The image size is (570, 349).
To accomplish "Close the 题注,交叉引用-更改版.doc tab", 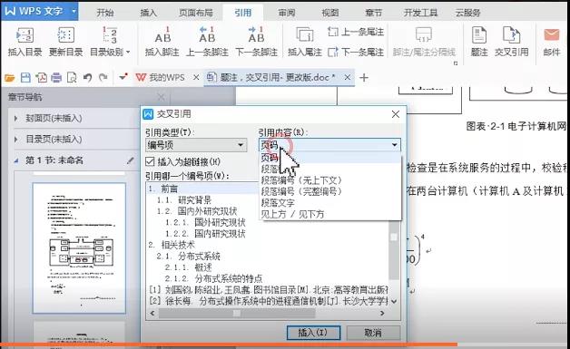I will click(348, 77).
